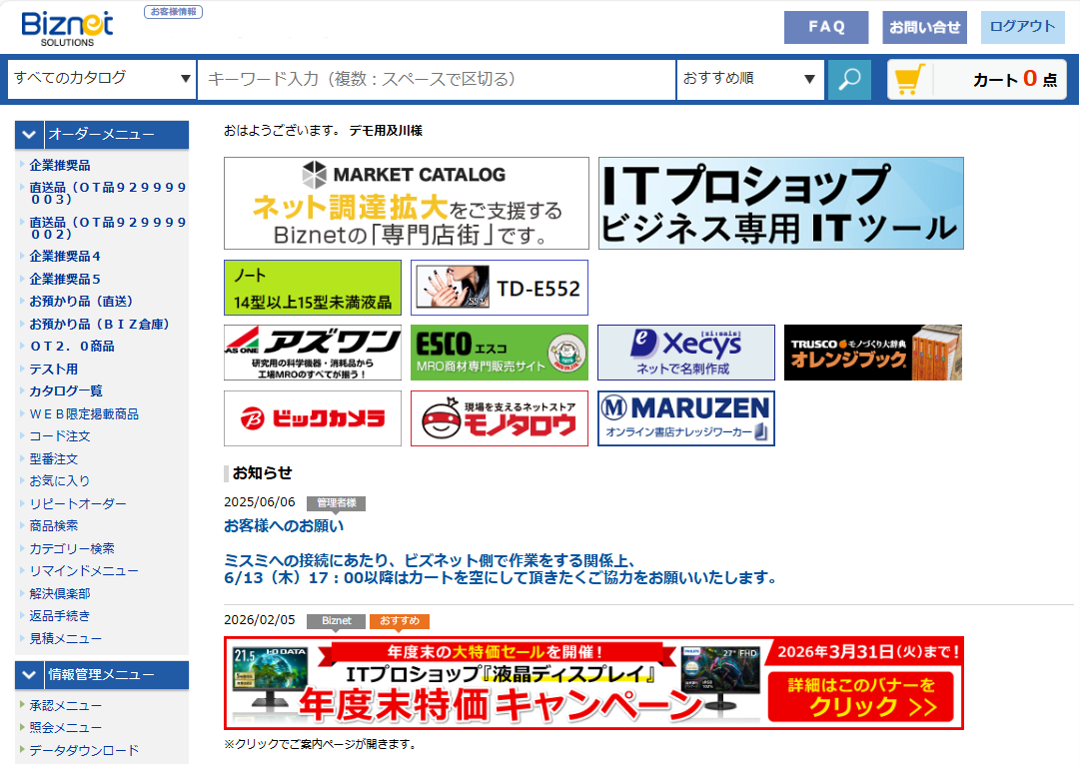The image size is (1080, 764).
Task: Open the アズワン (AS ONE) store banner
Action: pos(312,353)
